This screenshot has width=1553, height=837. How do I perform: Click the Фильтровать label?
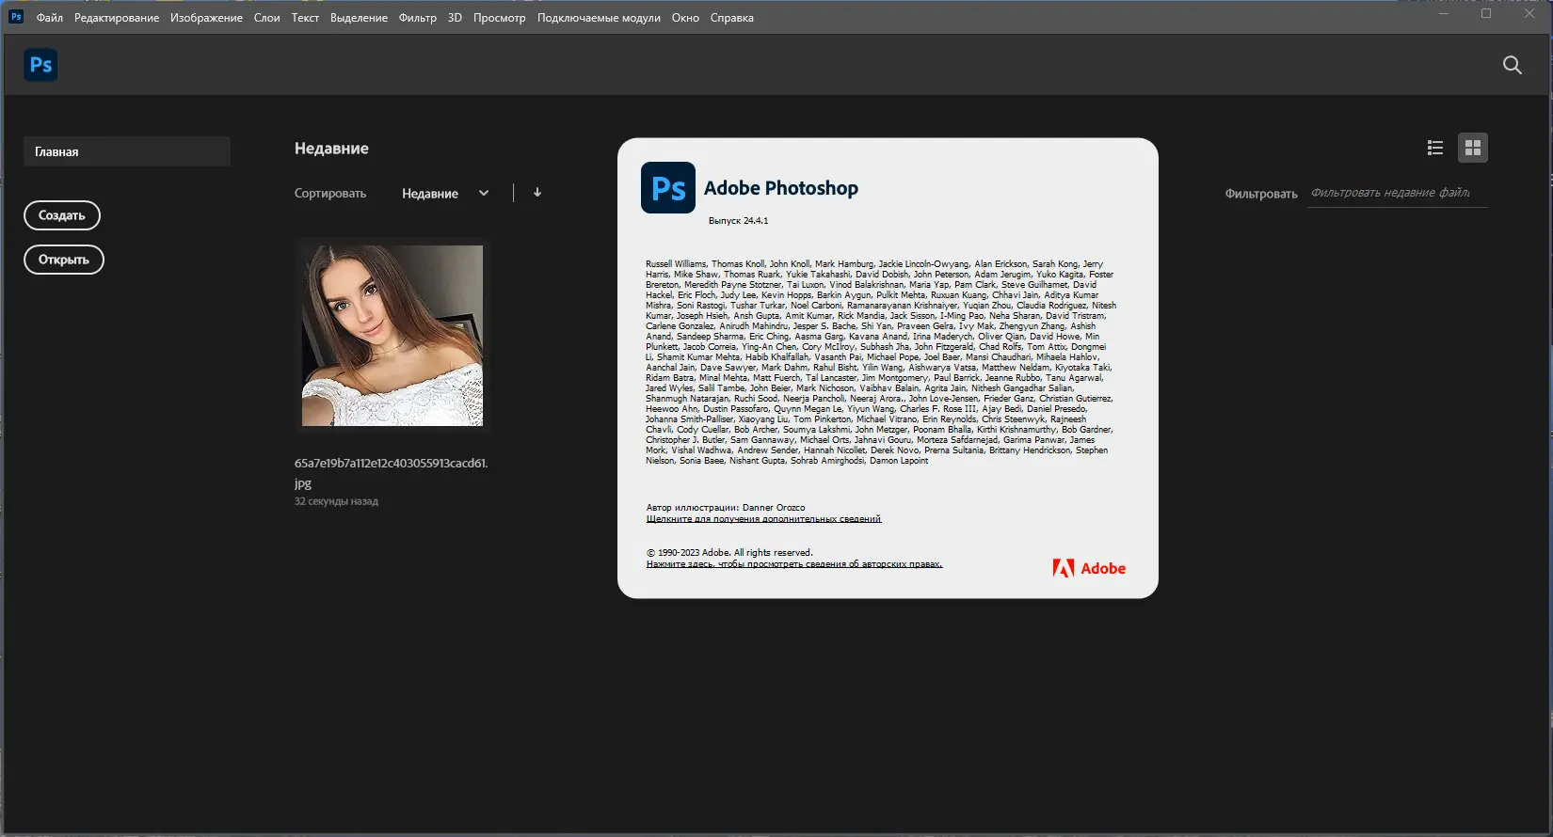click(1261, 194)
